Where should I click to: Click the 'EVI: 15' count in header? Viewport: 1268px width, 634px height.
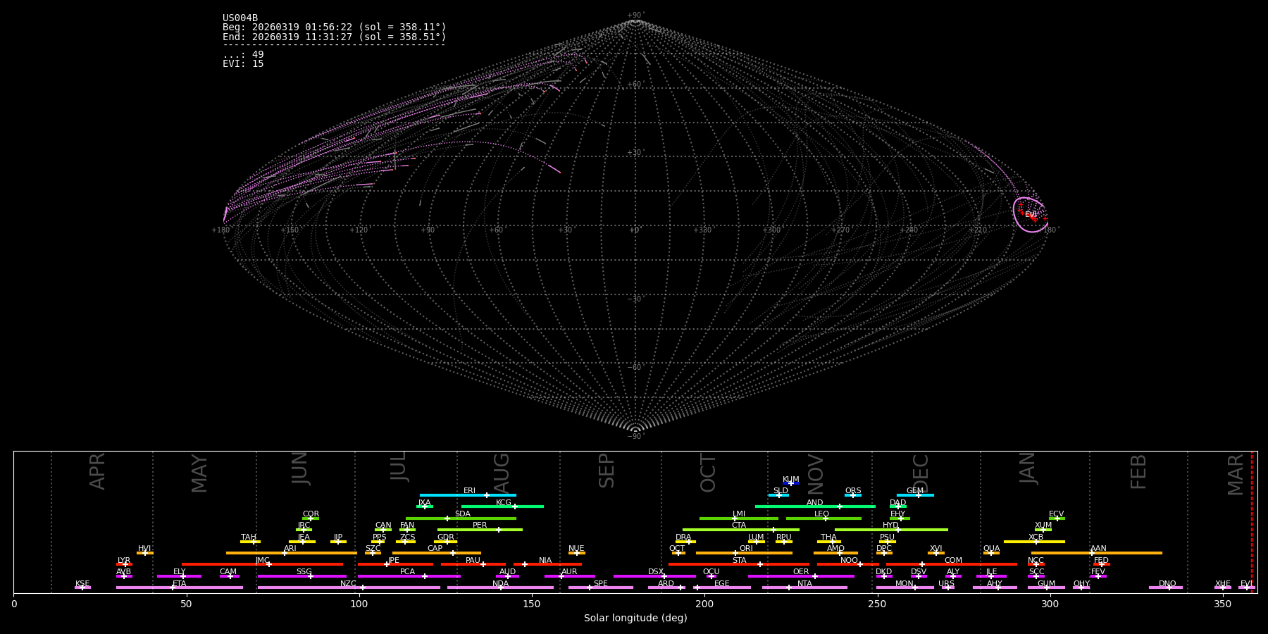pyautogui.click(x=243, y=64)
